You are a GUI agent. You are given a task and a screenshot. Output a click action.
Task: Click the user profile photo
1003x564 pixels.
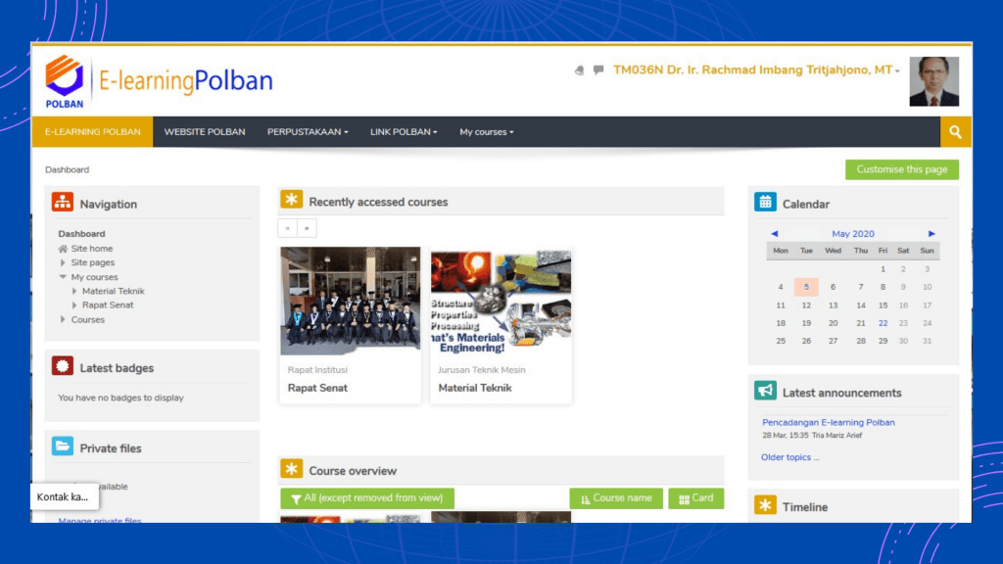[933, 81]
